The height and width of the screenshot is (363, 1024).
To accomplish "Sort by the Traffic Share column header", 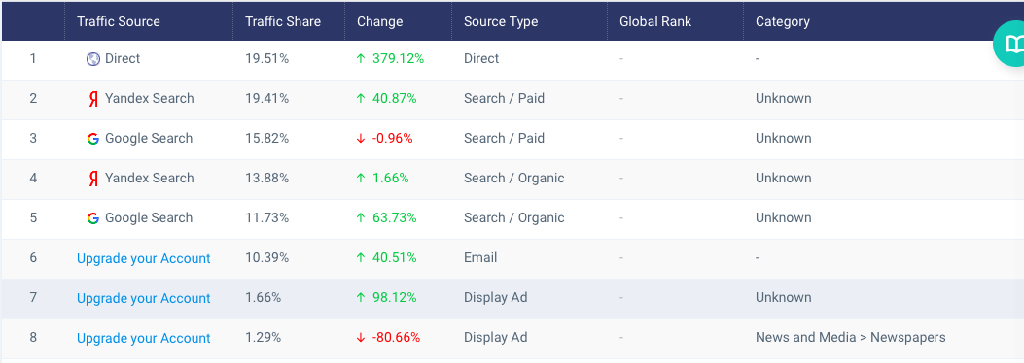I will pyautogui.click(x=283, y=21).
